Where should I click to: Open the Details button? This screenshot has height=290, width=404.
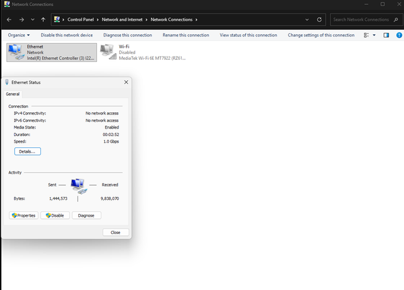click(28, 151)
